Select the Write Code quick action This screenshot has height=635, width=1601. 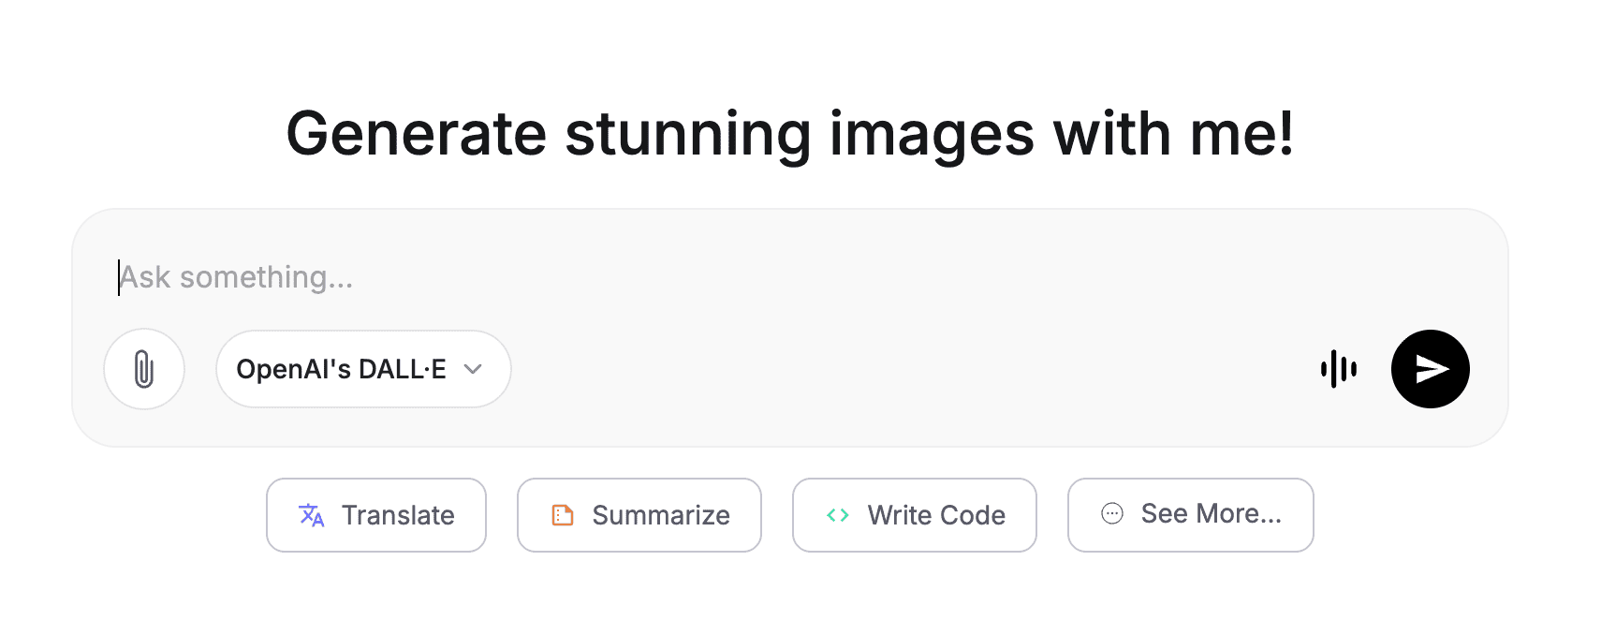click(915, 515)
